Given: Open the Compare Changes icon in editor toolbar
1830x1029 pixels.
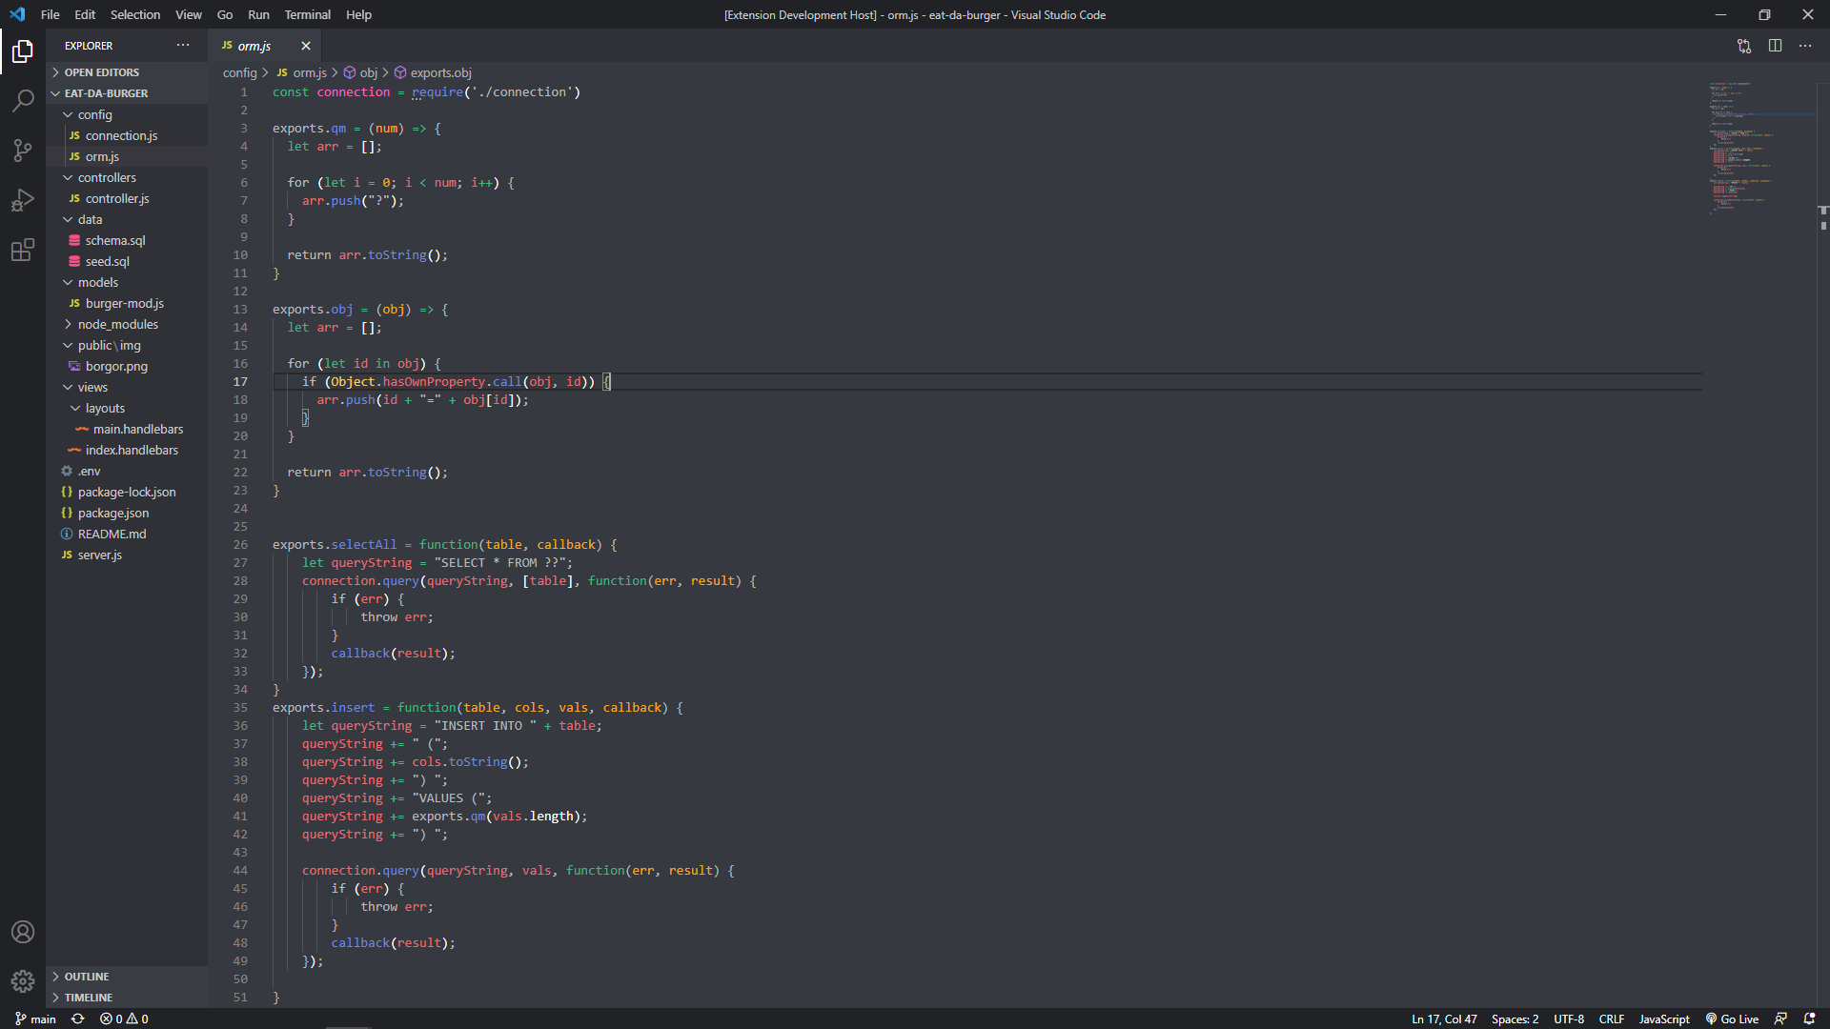Looking at the screenshot, I should [x=1743, y=46].
